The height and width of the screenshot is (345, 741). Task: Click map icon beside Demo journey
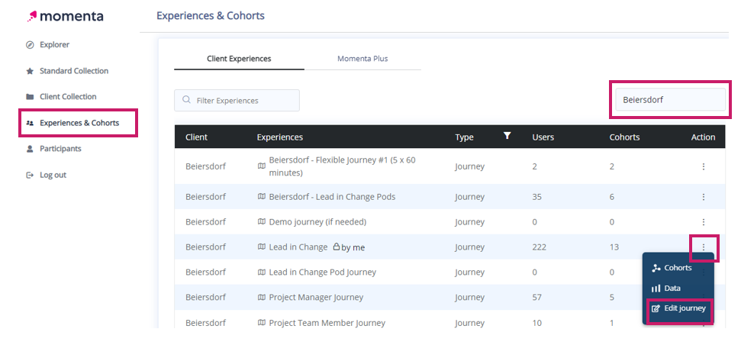[261, 221]
